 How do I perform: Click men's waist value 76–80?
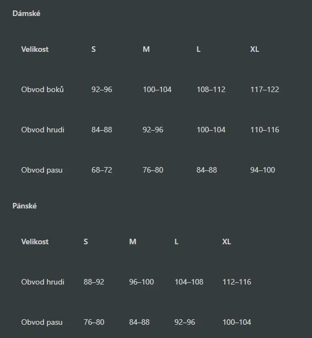[x=94, y=322]
